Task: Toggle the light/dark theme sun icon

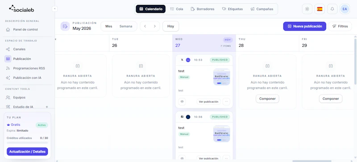Action: (307, 9)
